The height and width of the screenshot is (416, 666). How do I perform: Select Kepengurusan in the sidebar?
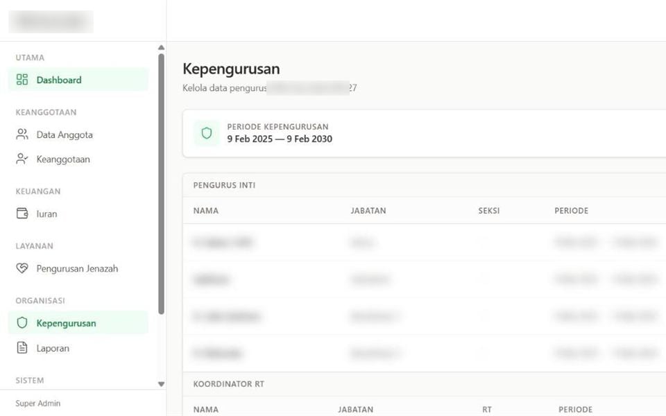click(78, 322)
